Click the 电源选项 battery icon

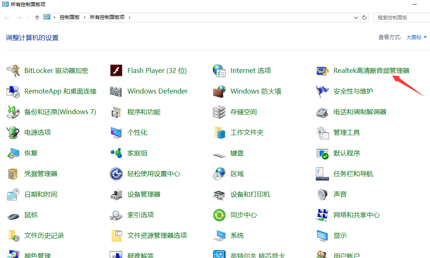(13, 132)
